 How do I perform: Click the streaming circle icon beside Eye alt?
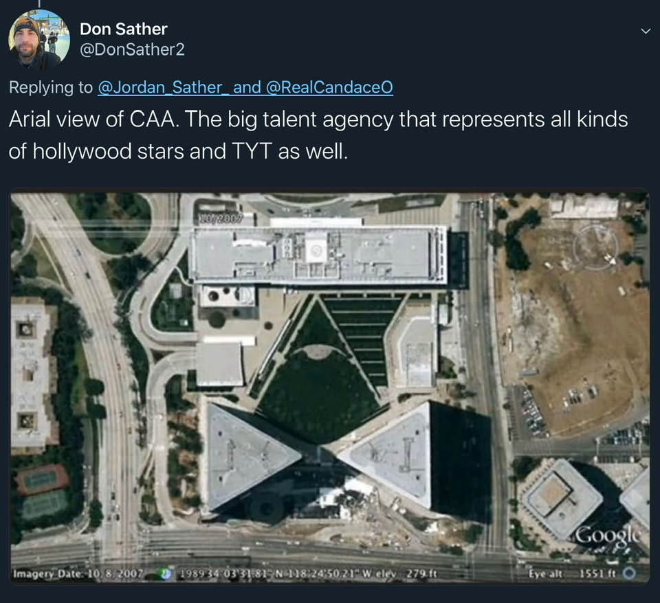tap(628, 572)
